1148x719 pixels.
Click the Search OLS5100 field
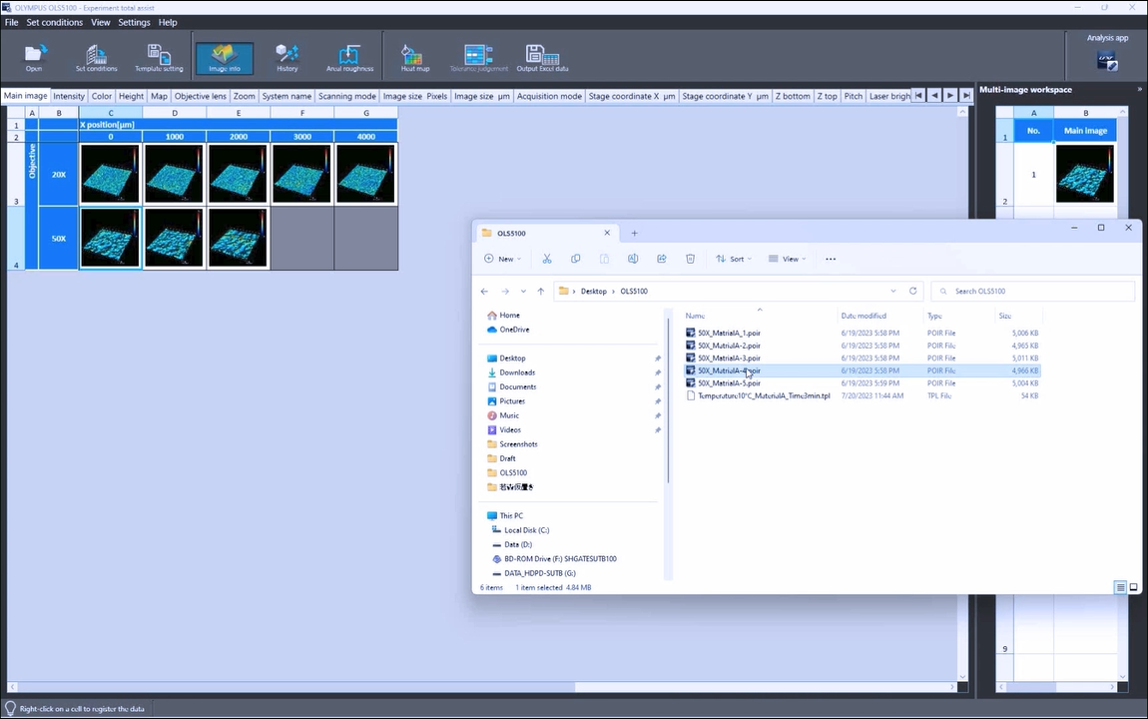point(1033,291)
